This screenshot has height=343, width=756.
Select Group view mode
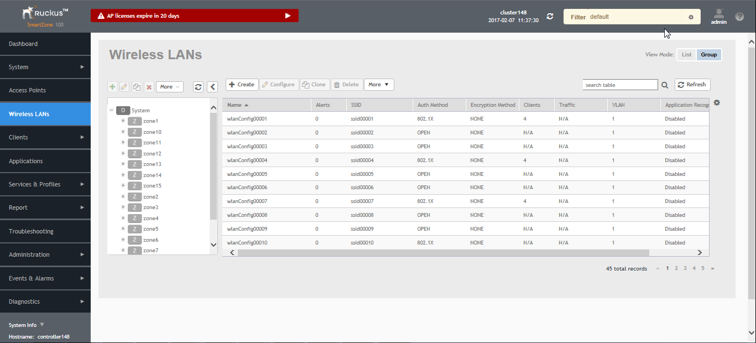click(x=708, y=55)
